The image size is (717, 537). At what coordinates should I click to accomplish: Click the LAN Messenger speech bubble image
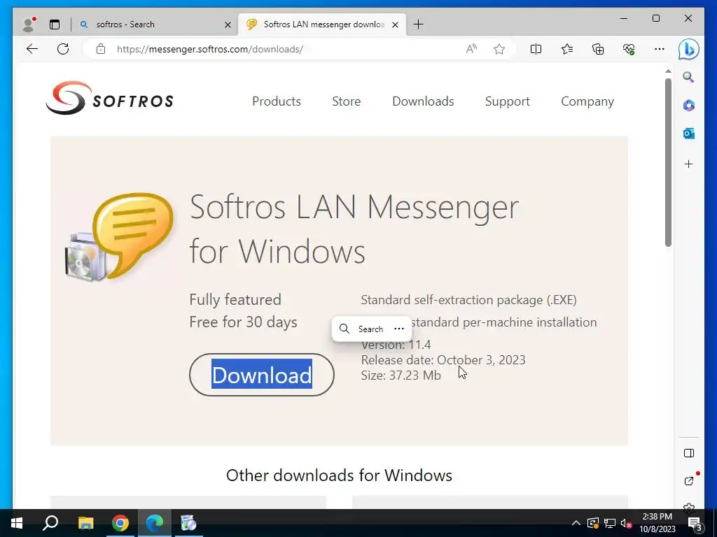120,236
